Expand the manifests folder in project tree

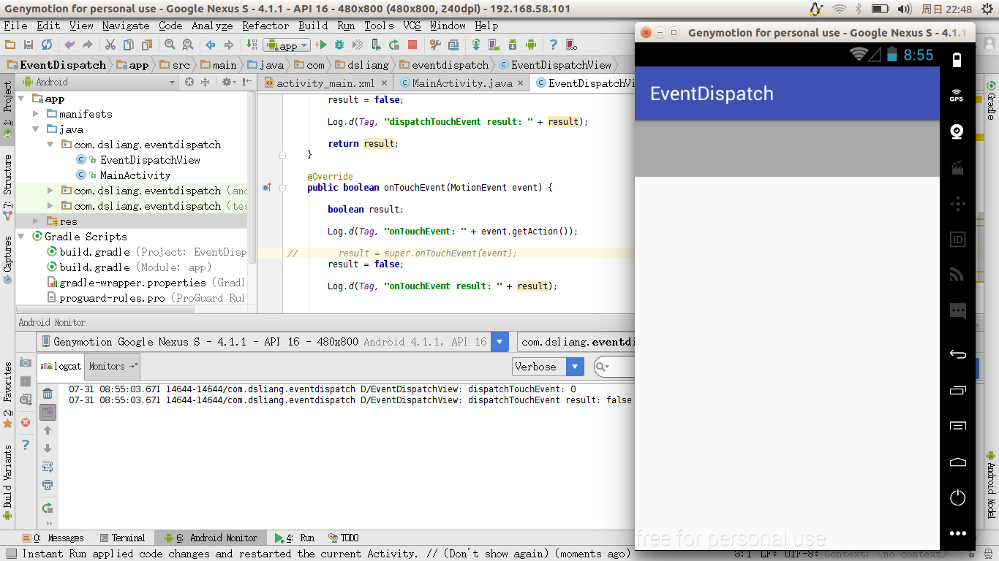click(x=37, y=114)
